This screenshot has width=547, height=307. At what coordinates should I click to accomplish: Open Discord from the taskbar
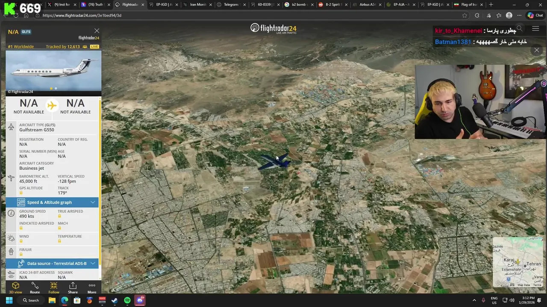point(140,300)
